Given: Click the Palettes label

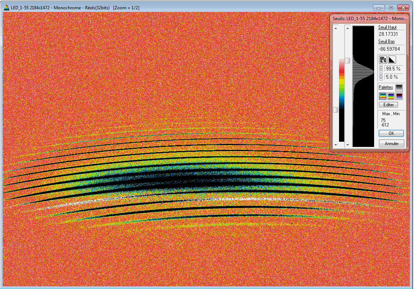Looking at the screenshot, I should pyautogui.click(x=386, y=87).
